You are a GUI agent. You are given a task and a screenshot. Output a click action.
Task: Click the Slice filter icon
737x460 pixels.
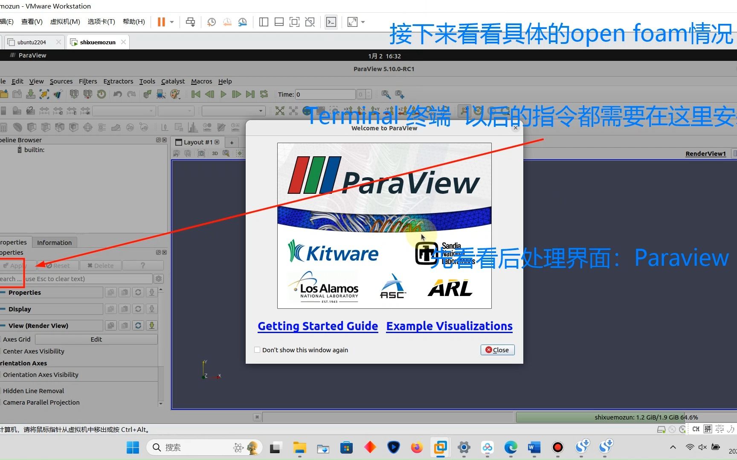46,127
